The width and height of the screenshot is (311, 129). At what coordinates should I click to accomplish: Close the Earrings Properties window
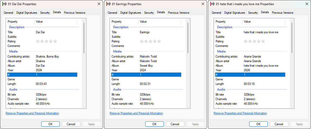click(x=203, y=4)
